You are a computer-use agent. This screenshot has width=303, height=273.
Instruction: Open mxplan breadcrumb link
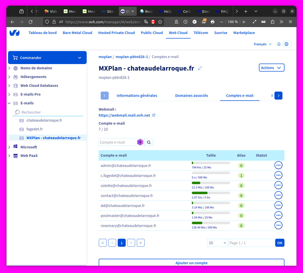105,57
